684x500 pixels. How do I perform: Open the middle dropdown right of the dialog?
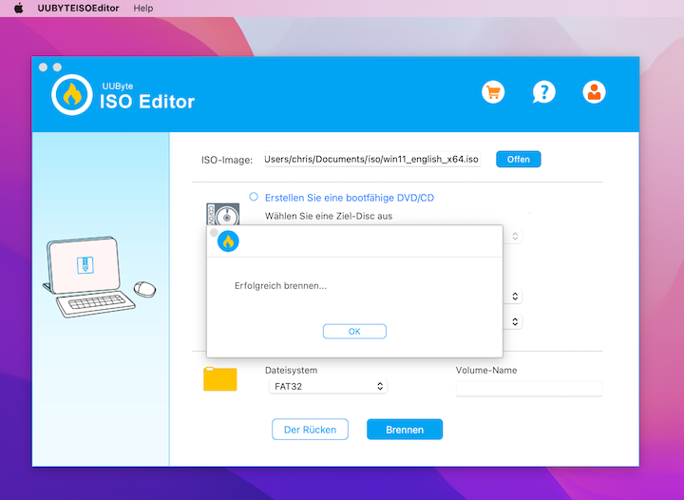[515, 297]
